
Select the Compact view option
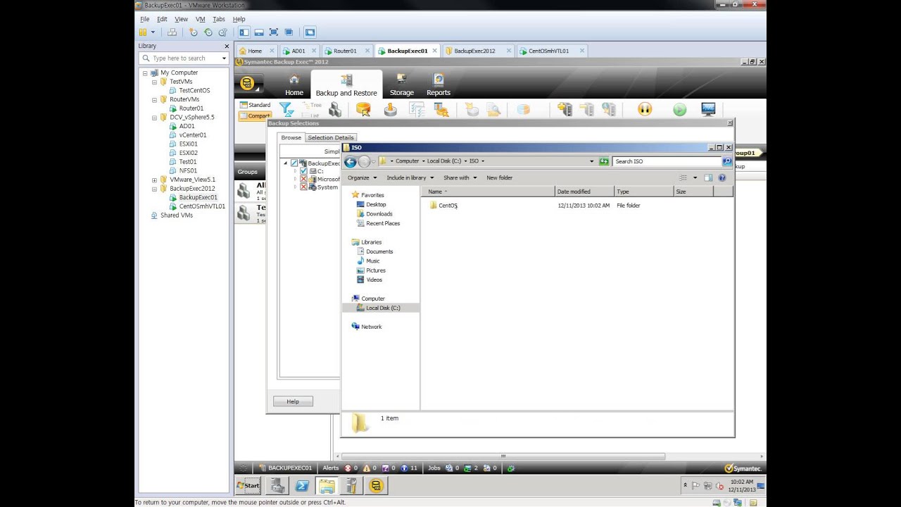255,115
